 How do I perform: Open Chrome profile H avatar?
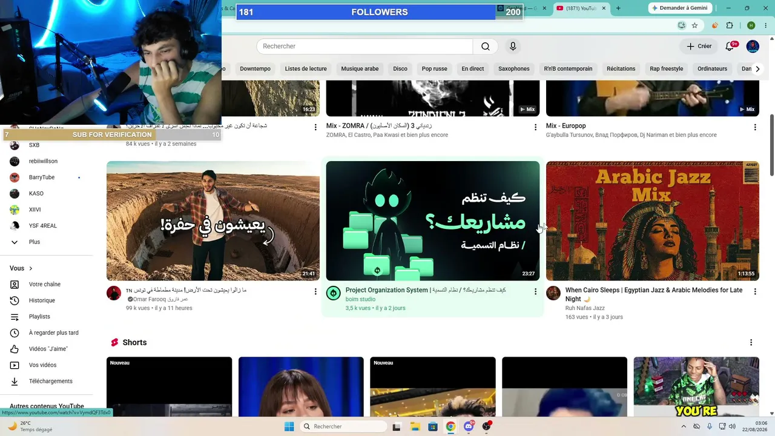coord(751,25)
